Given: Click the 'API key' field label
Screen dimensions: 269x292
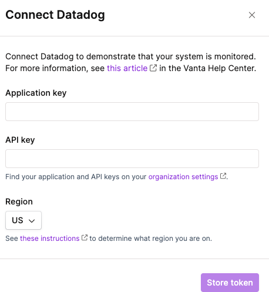Looking at the screenshot, I should [x=20, y=140].
